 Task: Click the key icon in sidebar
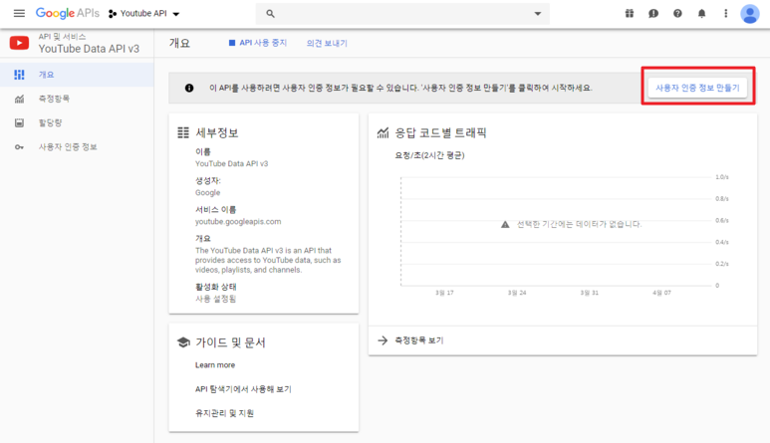[x=19, y=147]
